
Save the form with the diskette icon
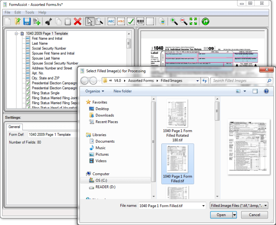coord(27,21)
